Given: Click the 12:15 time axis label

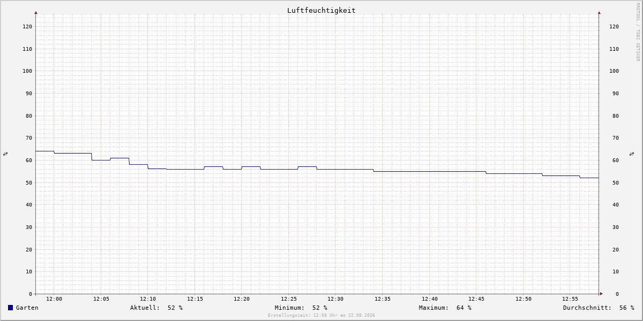Looking at the screenshot, I should (x=195, y=299).
